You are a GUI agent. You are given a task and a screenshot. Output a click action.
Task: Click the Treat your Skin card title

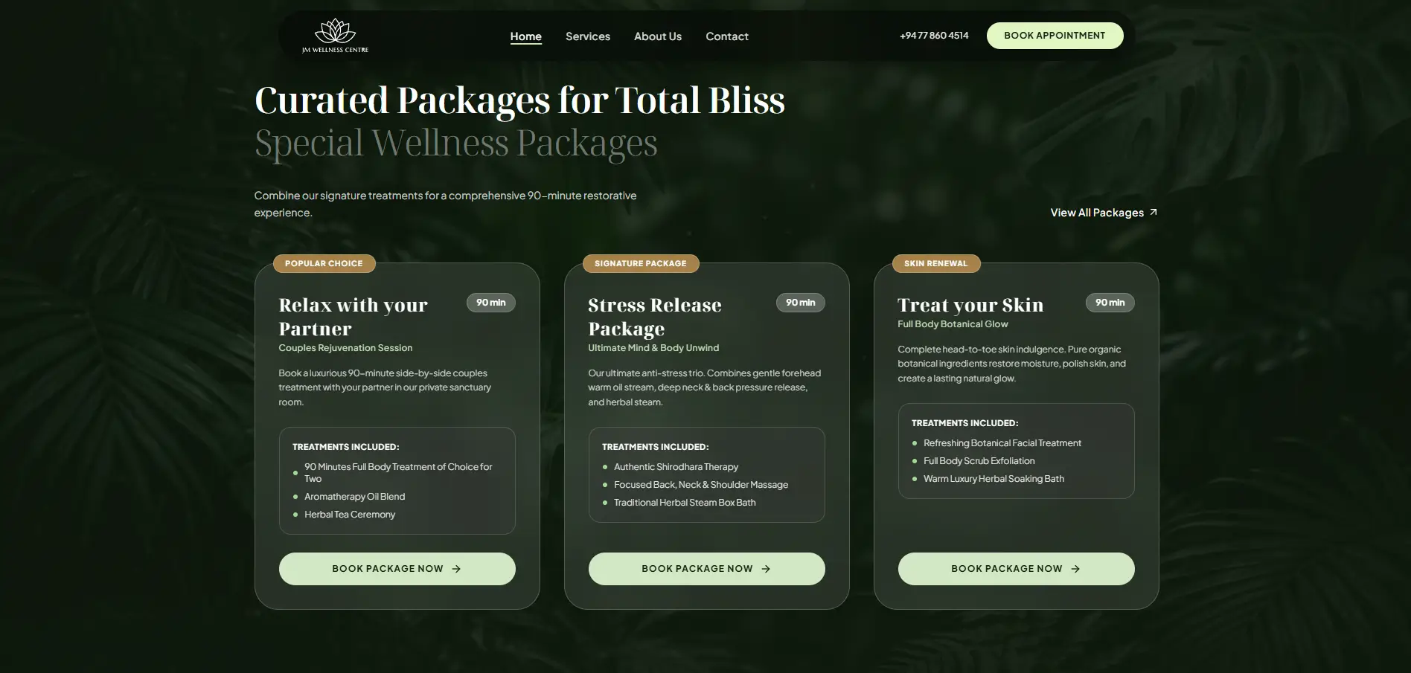tap(970, 305)
